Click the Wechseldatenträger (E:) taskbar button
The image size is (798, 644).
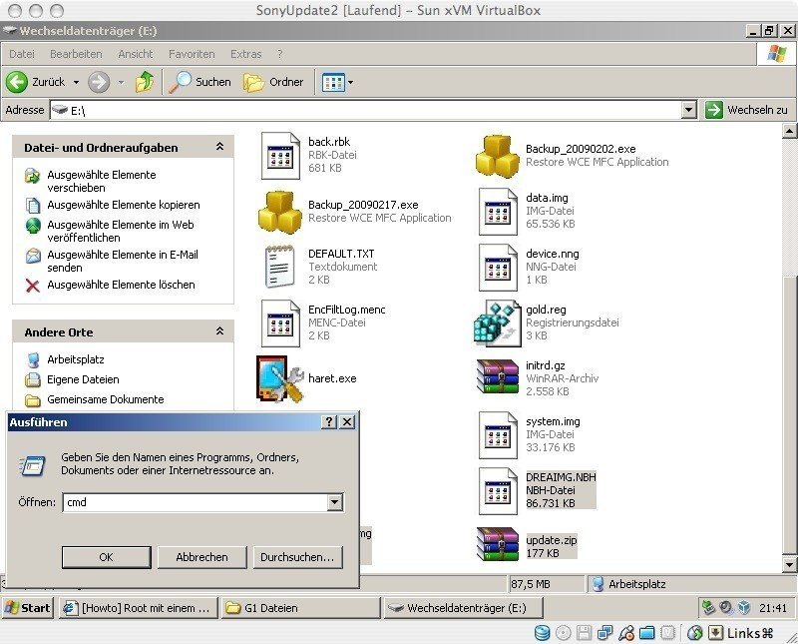pyautogui.click(x=464, y=608)
